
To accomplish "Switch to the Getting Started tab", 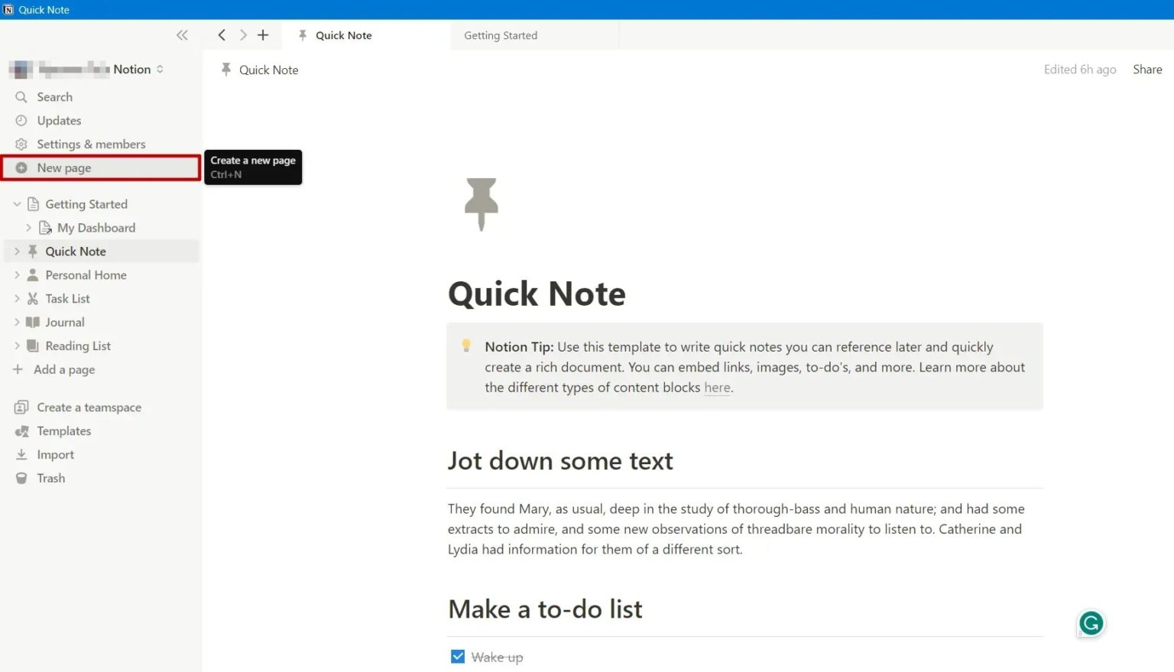I will click(x=501, y=35).
